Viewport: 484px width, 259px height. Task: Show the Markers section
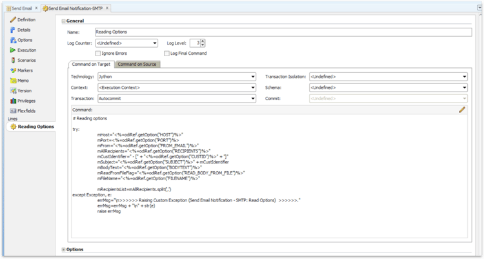click(26, 70)
